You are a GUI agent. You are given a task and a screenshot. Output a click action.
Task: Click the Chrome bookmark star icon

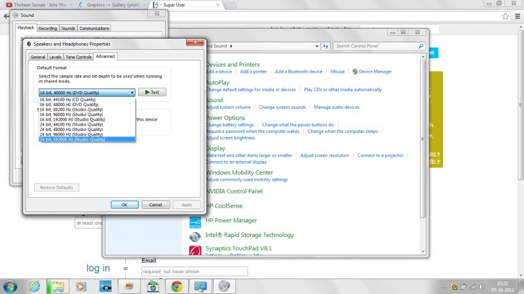click(x=505, y=16)
